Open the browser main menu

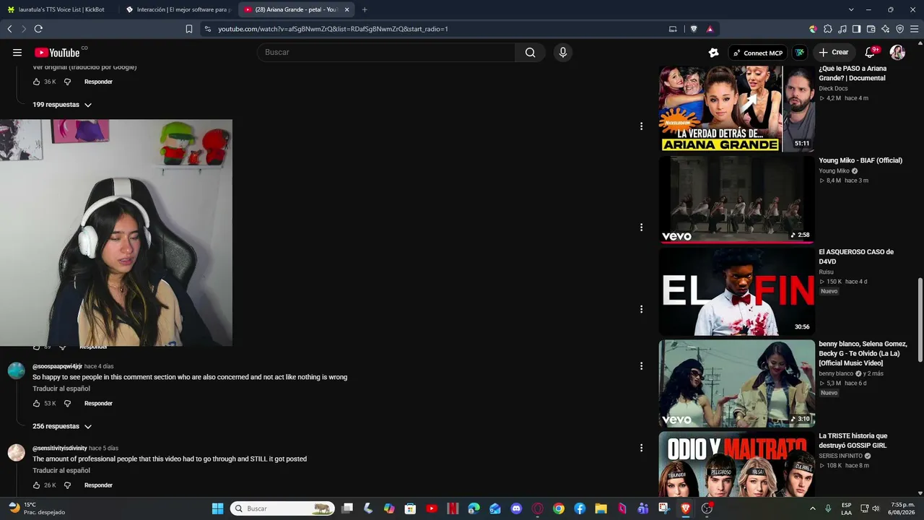915,29
